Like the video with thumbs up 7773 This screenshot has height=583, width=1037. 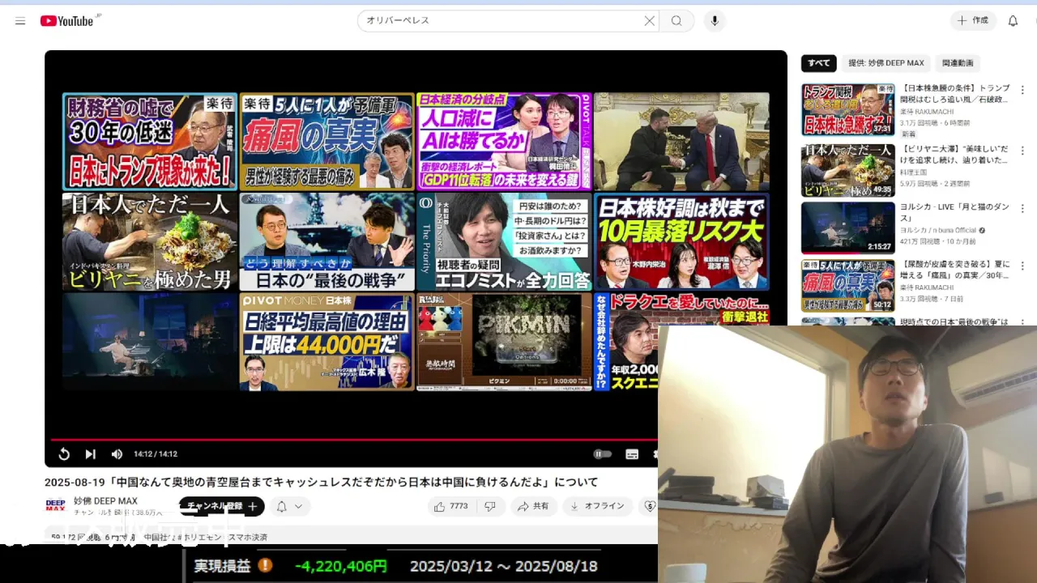[451, 506]
